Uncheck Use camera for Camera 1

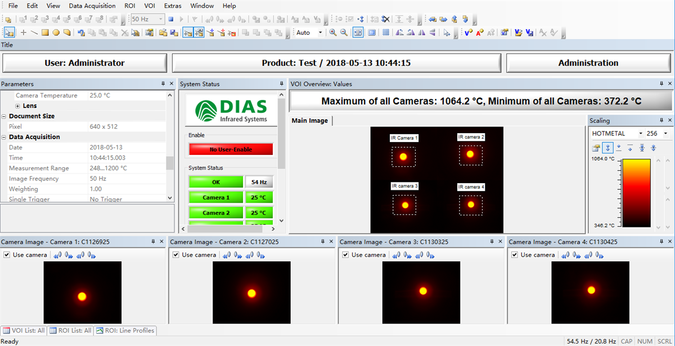pyautogui.click(x=7, y=254)
